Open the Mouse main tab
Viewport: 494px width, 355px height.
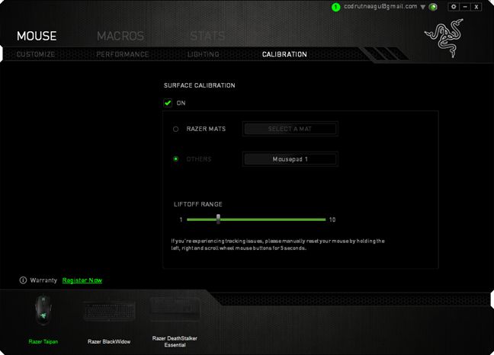coord(37,37)
